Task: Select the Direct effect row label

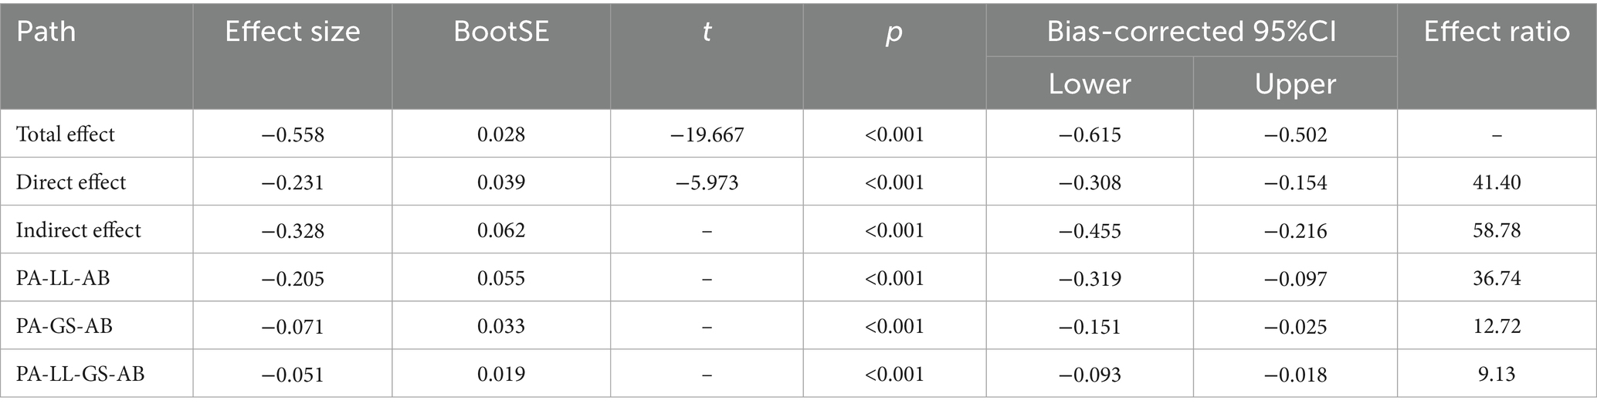Action: [71, 182]
